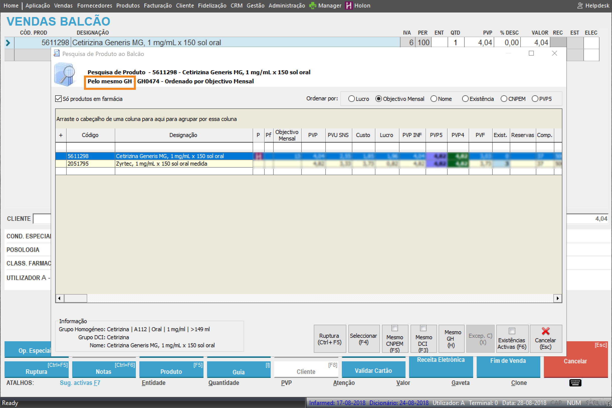Click the magnifier product search icon

pos(65,75)
